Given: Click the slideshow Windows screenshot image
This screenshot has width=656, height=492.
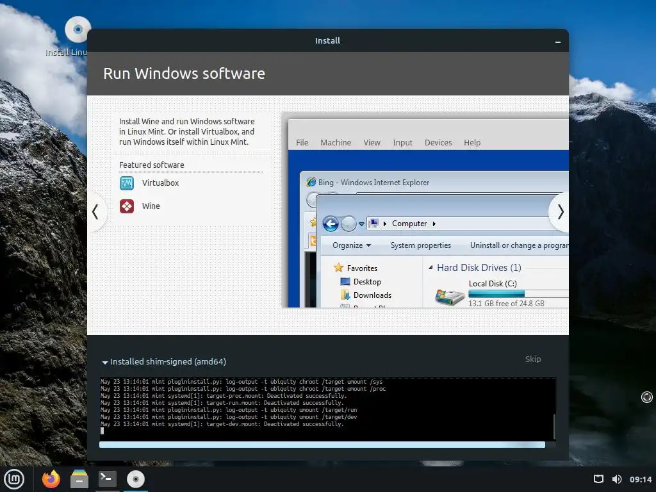Looking at the screenshot, I should pyautogui.click(x=425, y=210).
